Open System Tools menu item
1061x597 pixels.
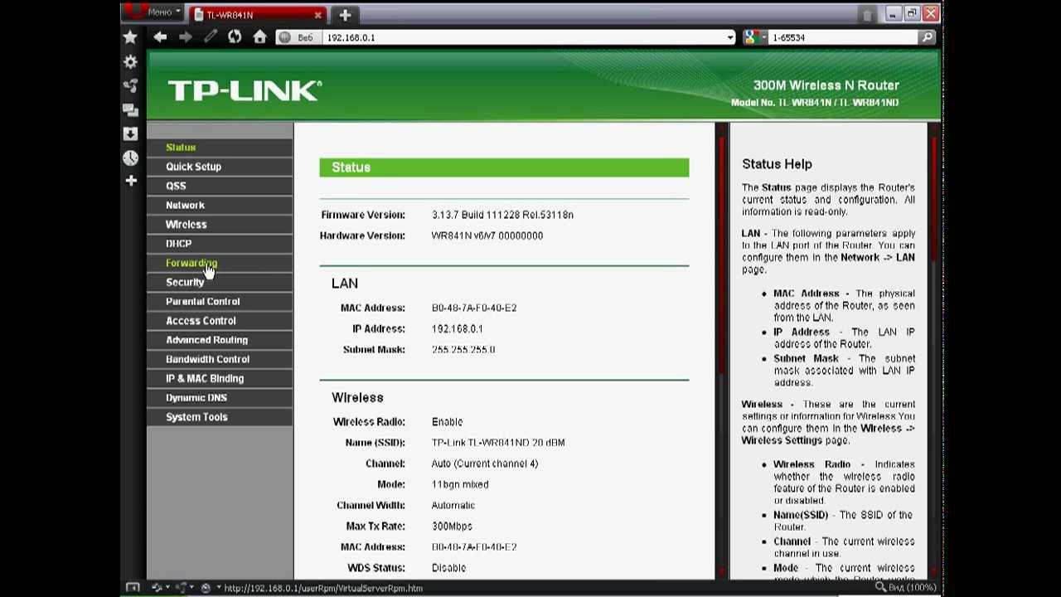pyautogui.click(x=196, y=417)
